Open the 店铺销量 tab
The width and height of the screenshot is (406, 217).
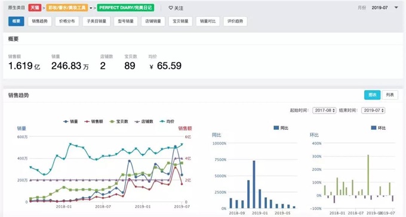153,22
